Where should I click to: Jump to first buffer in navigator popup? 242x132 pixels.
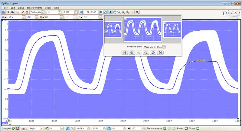[124, 53]
